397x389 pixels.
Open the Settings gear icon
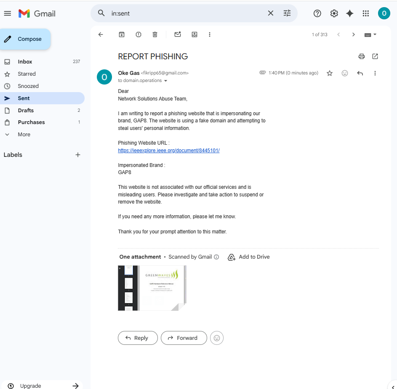point(334,13)
